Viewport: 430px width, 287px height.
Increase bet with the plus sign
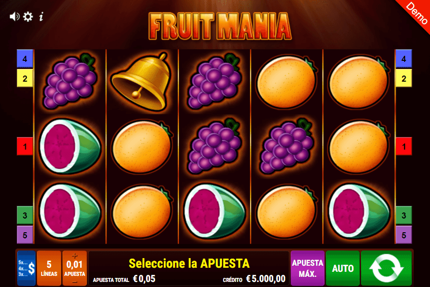pos(75,256)
